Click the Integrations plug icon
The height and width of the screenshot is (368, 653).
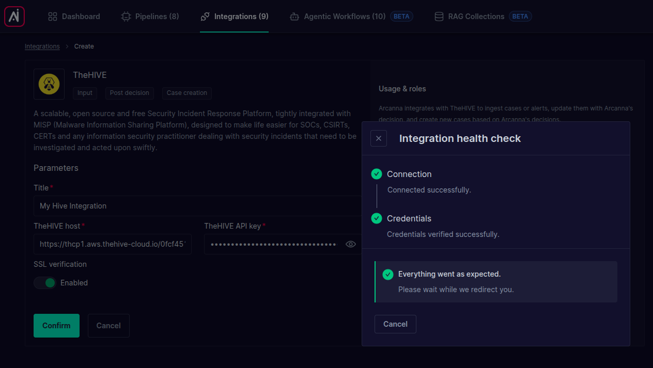[205, 17]
